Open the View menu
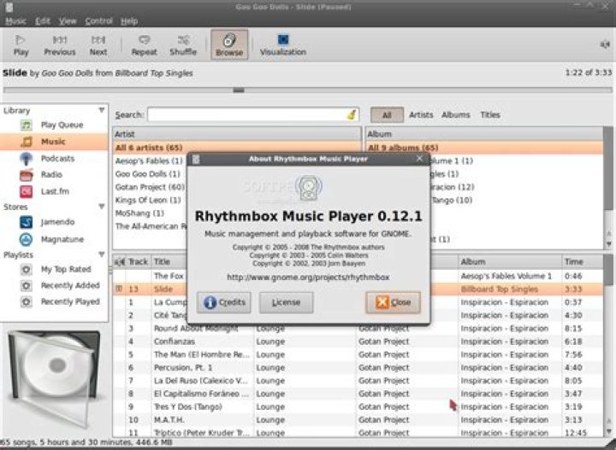The image size is (616, 450). point(68,21)
